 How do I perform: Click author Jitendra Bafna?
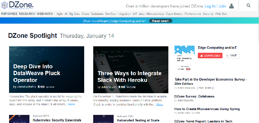26,87
